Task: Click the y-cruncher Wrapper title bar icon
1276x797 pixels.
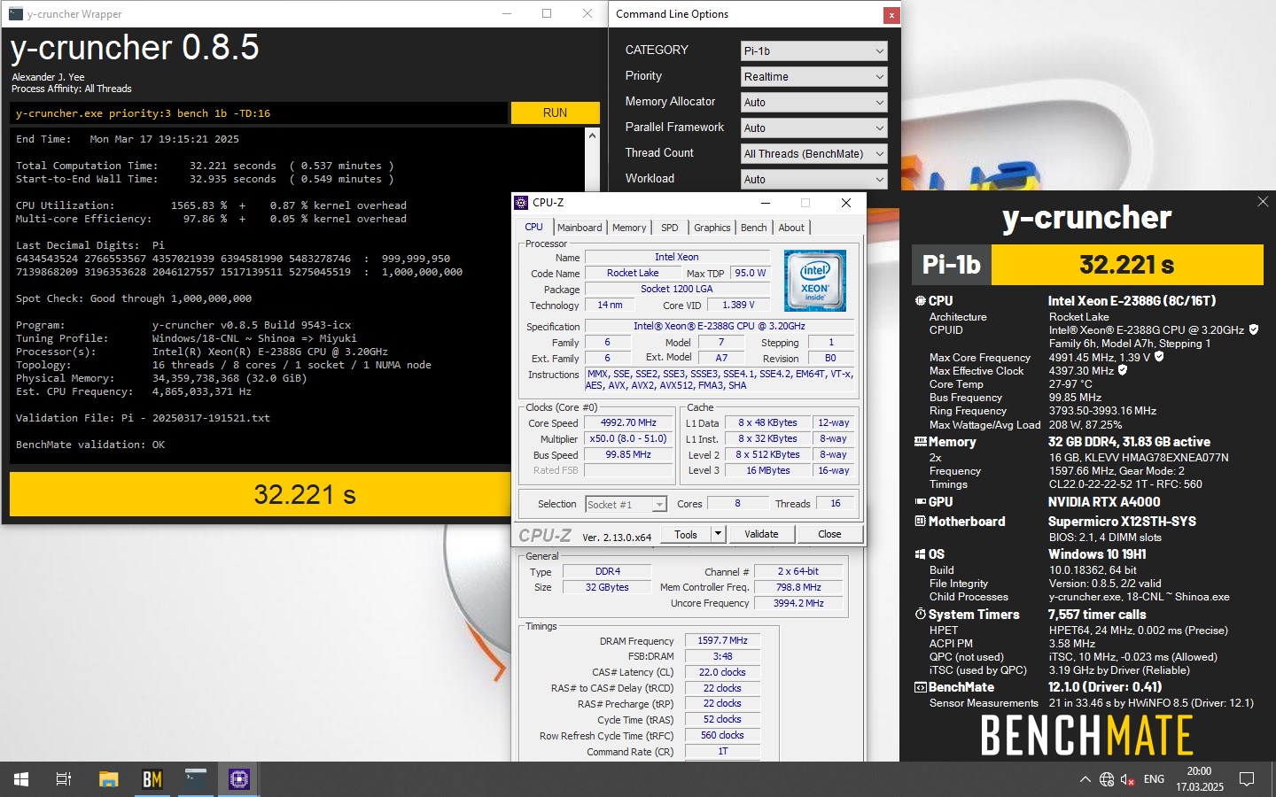Action: coord(15,14)
